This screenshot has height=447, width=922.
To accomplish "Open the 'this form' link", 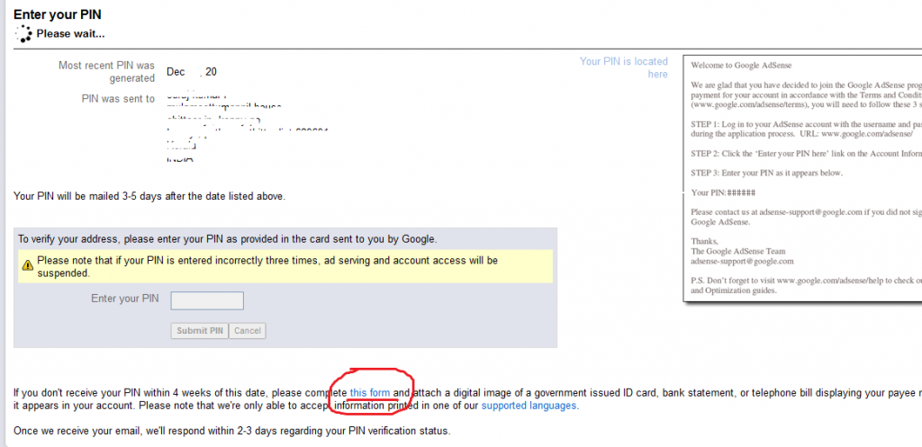I will pos(370,392).
